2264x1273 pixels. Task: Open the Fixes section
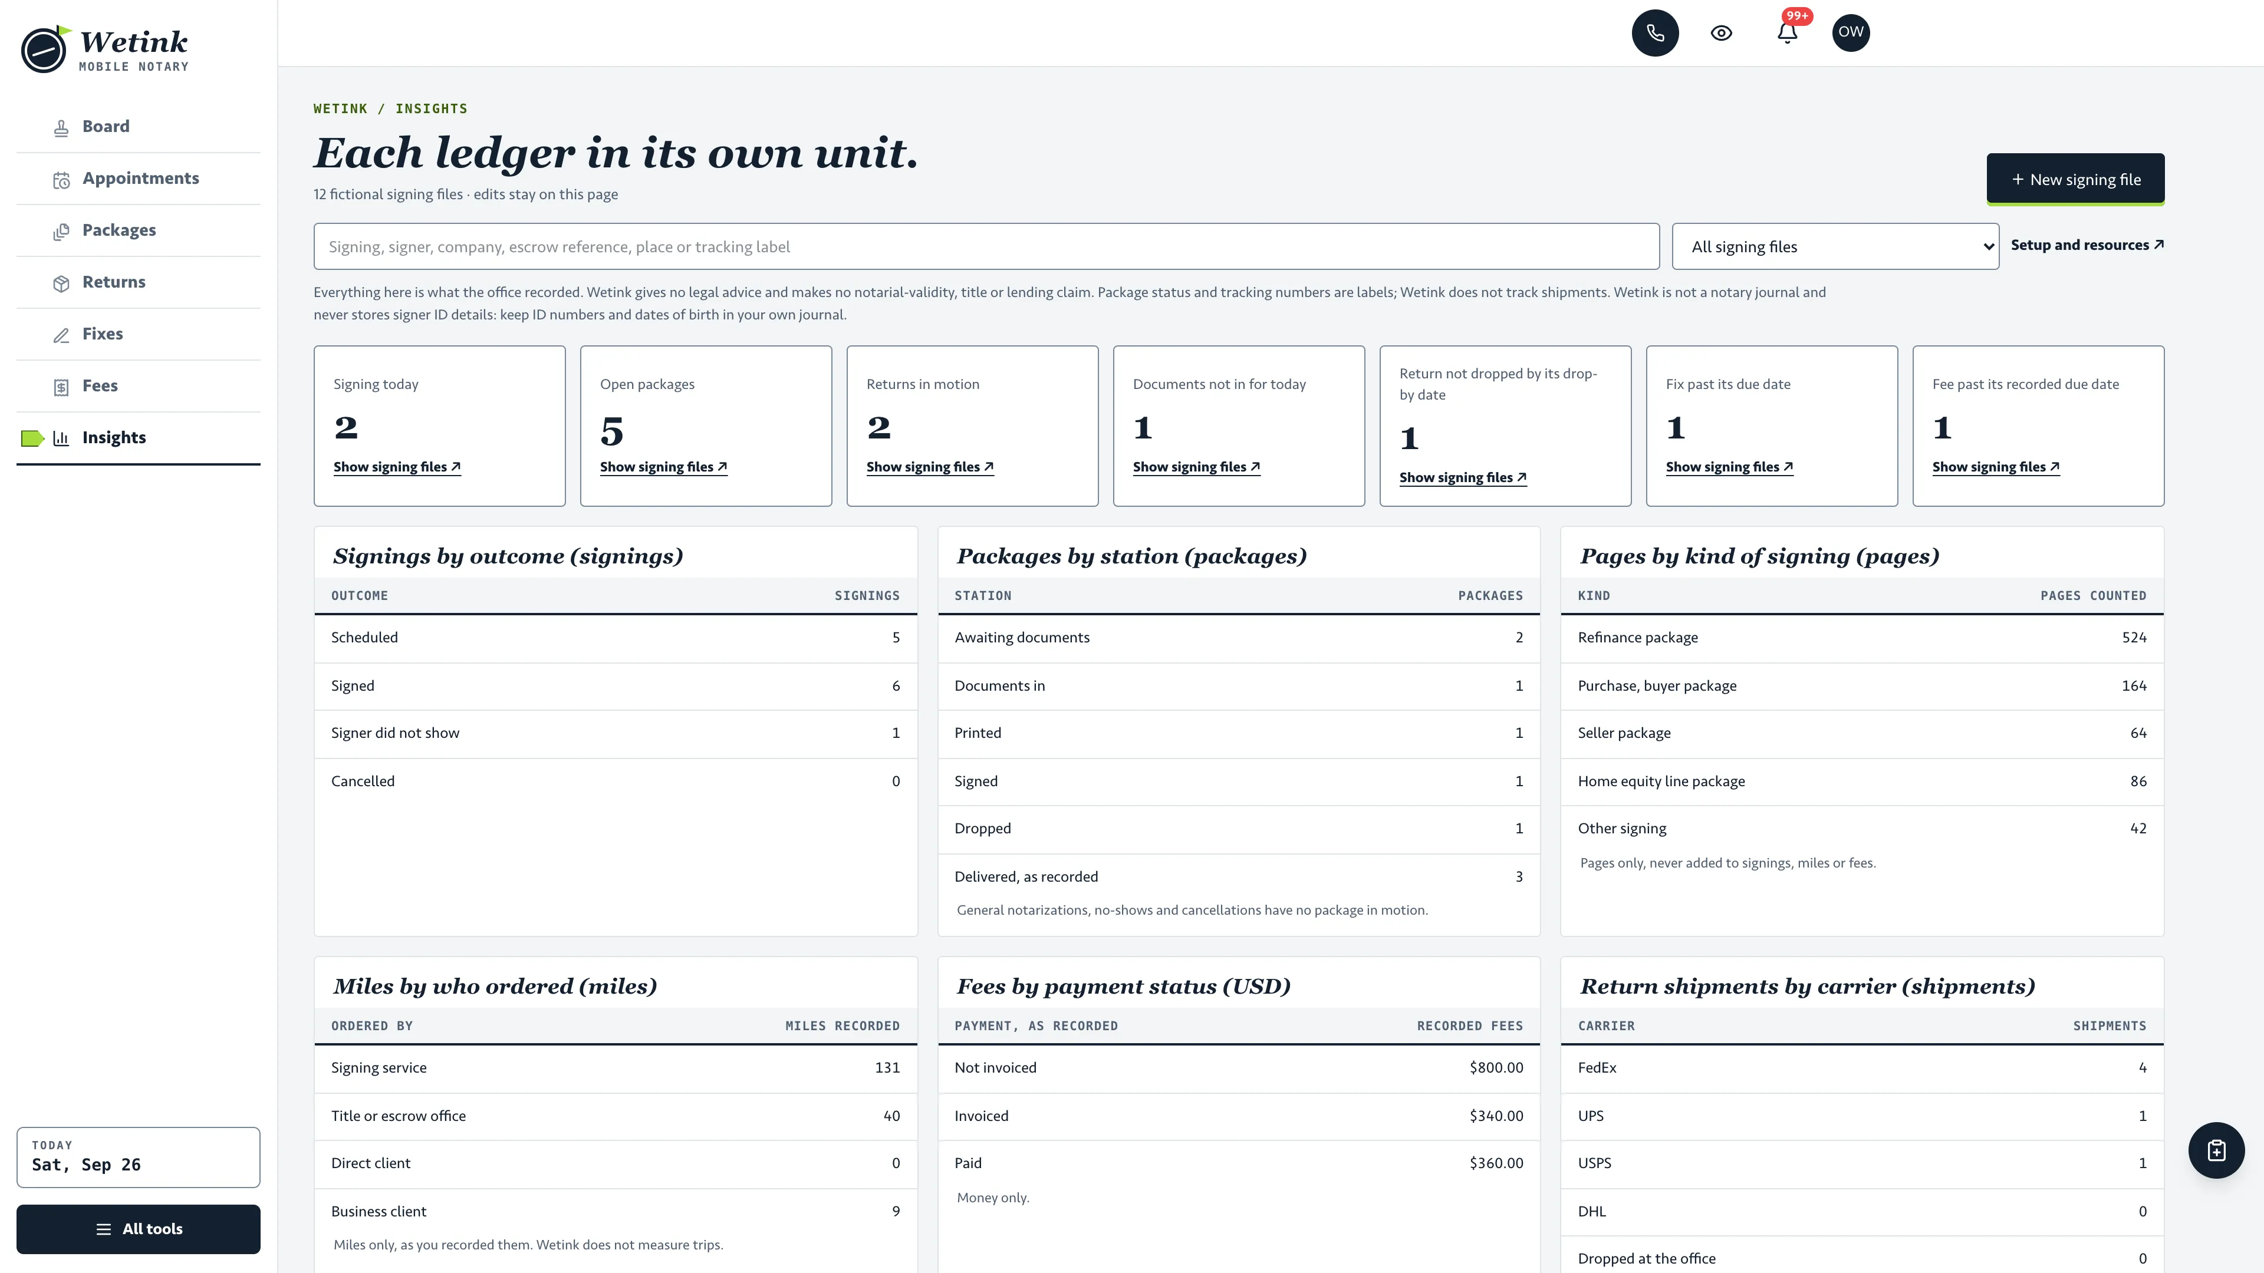pyautogui.click(x=138, y=334)
